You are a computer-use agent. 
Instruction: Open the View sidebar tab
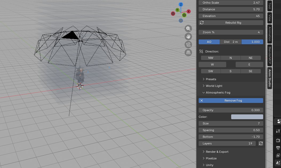coord(270,18)
